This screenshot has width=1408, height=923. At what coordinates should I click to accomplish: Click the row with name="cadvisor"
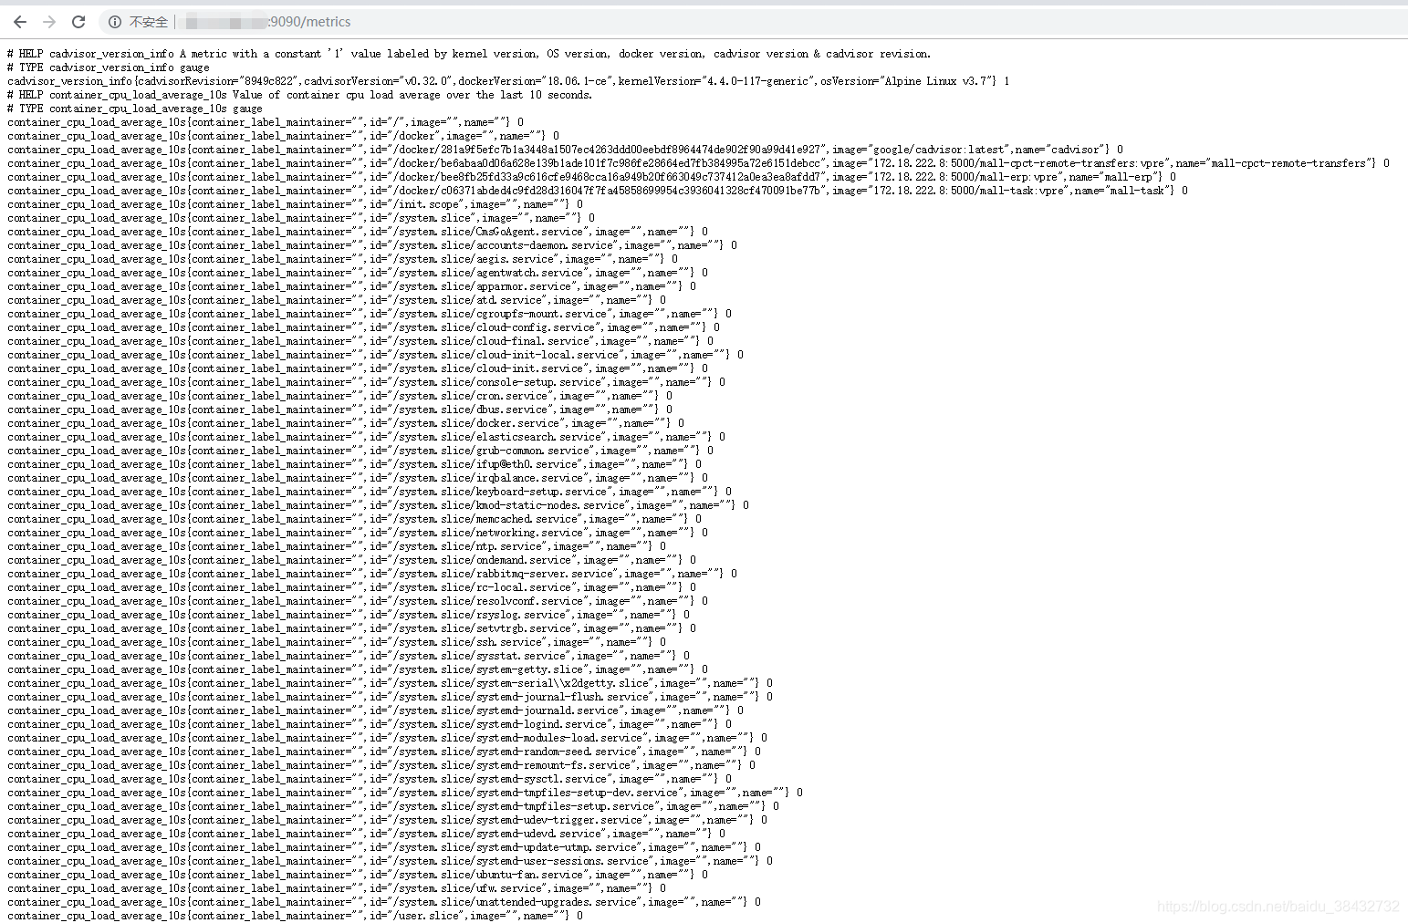pyautogui.click(x=565, y=150)
